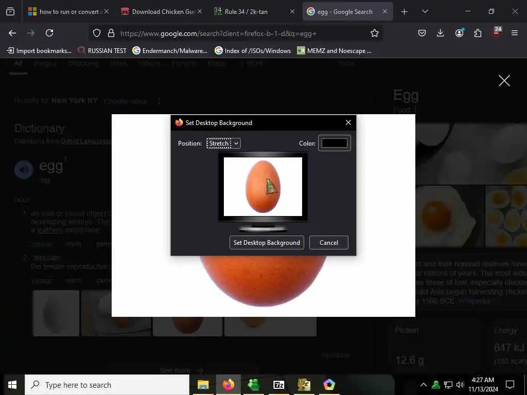This screenshot has height=395, width=527.
Task: Close the 'how to run or convert' tab
Action: click(107, 11)
